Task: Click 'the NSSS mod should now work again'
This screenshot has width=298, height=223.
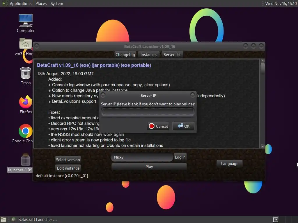Action: click(87, 134)
